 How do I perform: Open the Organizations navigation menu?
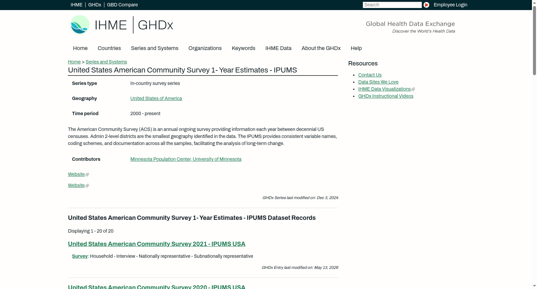coord(205,48)
